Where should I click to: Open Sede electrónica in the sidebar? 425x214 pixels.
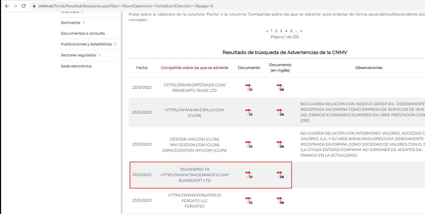[76, 66]
